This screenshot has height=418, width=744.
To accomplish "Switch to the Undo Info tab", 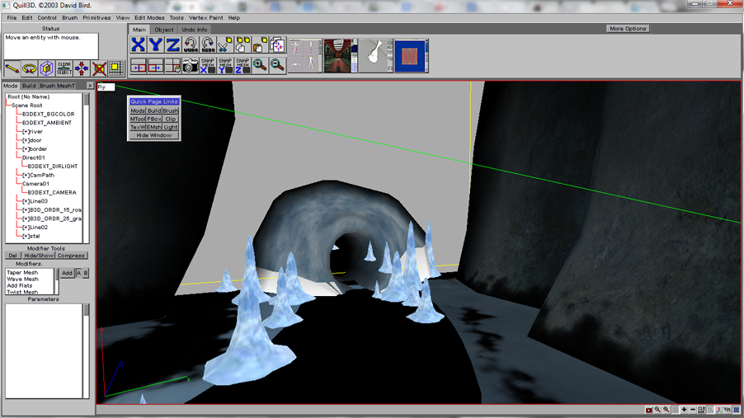I will click(x=195, y=30).
